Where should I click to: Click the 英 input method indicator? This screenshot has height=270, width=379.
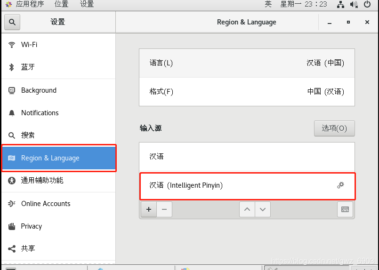(268, 4)
